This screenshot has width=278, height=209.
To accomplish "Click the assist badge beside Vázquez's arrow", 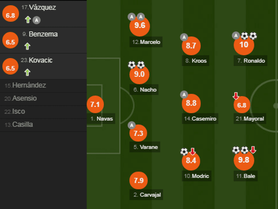I will pos(36,20).
